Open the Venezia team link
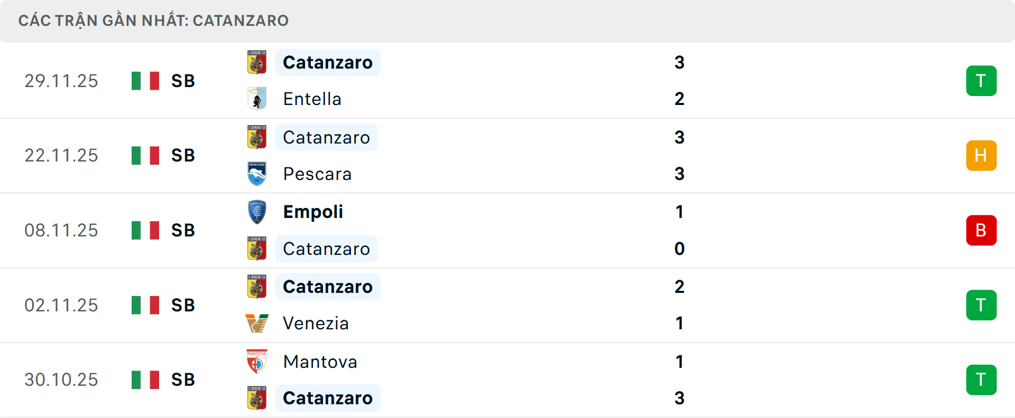This screenshot has width=1015, height=418. pos(316,323)
